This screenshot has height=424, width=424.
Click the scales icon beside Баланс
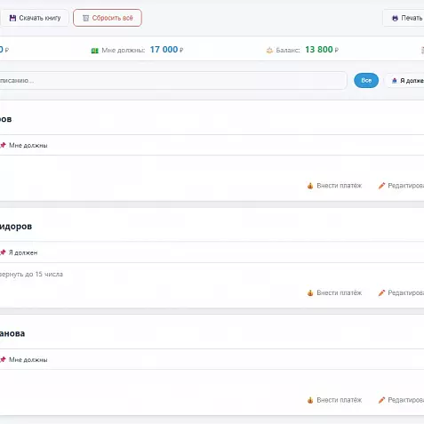269,51
